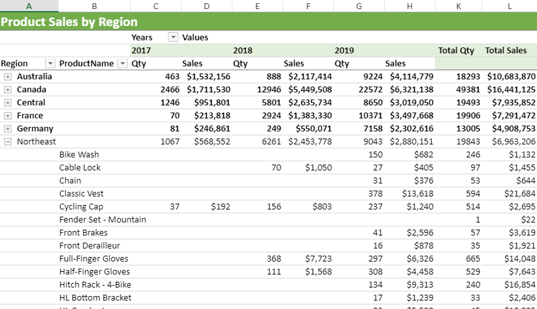Viewport: 537px width, 309px height.
Task: Select column H header
Action: (x=409, y=6)
